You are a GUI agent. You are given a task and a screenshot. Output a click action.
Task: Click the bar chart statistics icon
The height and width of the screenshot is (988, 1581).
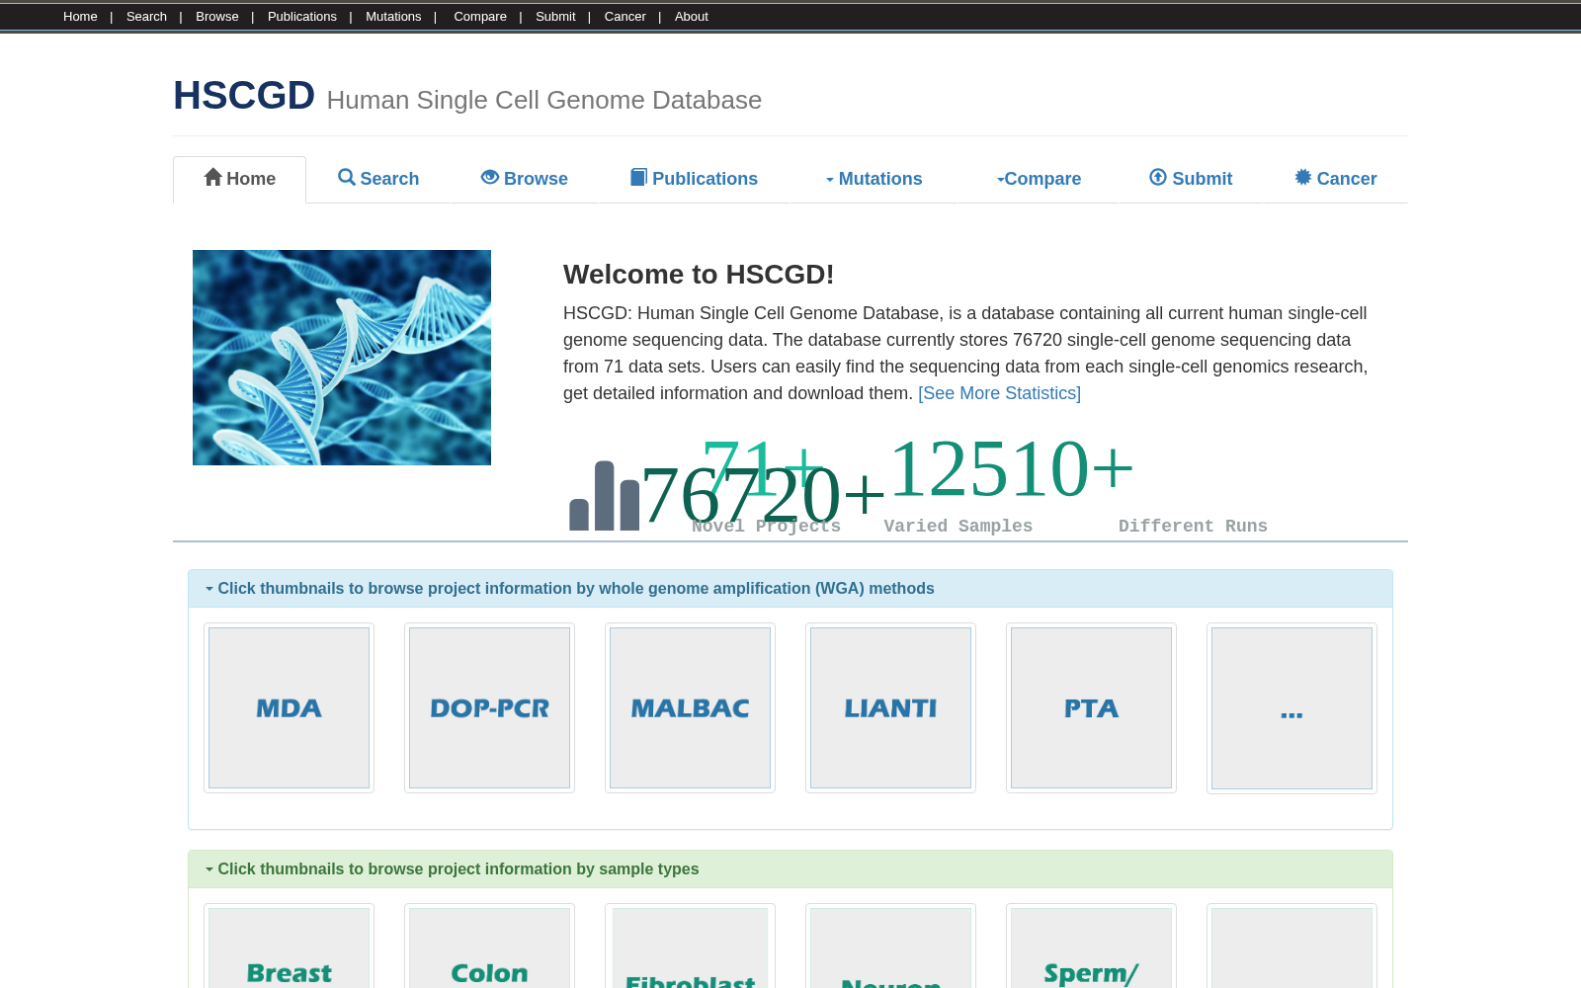click(x=604, y=495)
